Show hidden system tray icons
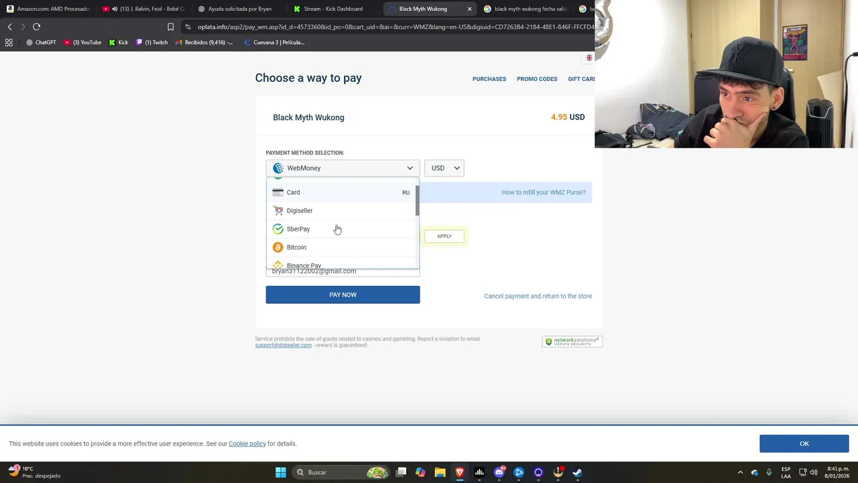Screen dimensions: 858x483 coord(740,472)
